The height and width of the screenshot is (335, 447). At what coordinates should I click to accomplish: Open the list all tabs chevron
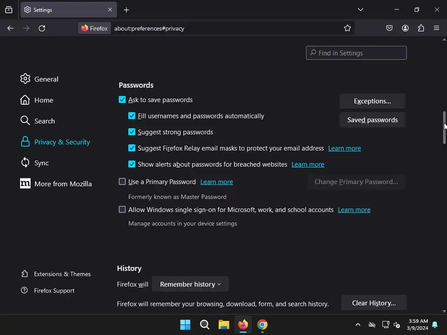360,10
